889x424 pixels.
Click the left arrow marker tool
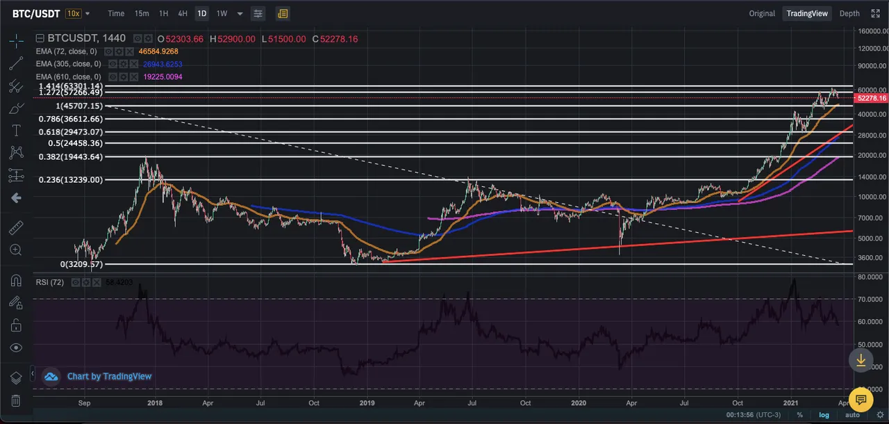[16, 198]
